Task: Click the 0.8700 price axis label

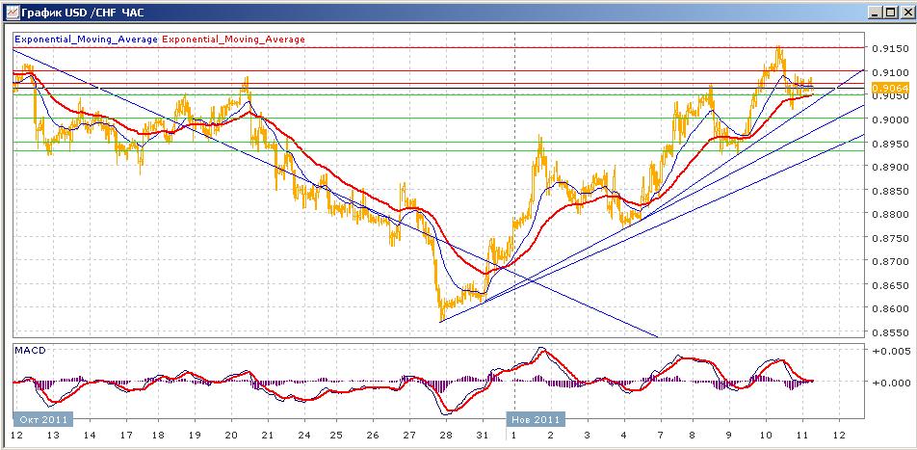Action: [x=890, y=261]
